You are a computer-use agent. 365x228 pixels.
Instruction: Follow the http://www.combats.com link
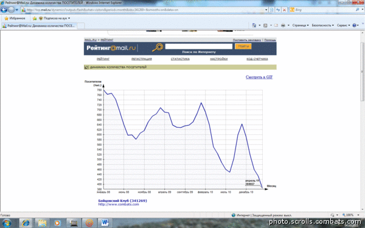(x=119, y=204)
